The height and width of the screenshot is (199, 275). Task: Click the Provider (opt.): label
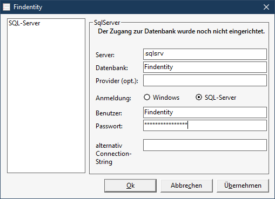[117, 81]
